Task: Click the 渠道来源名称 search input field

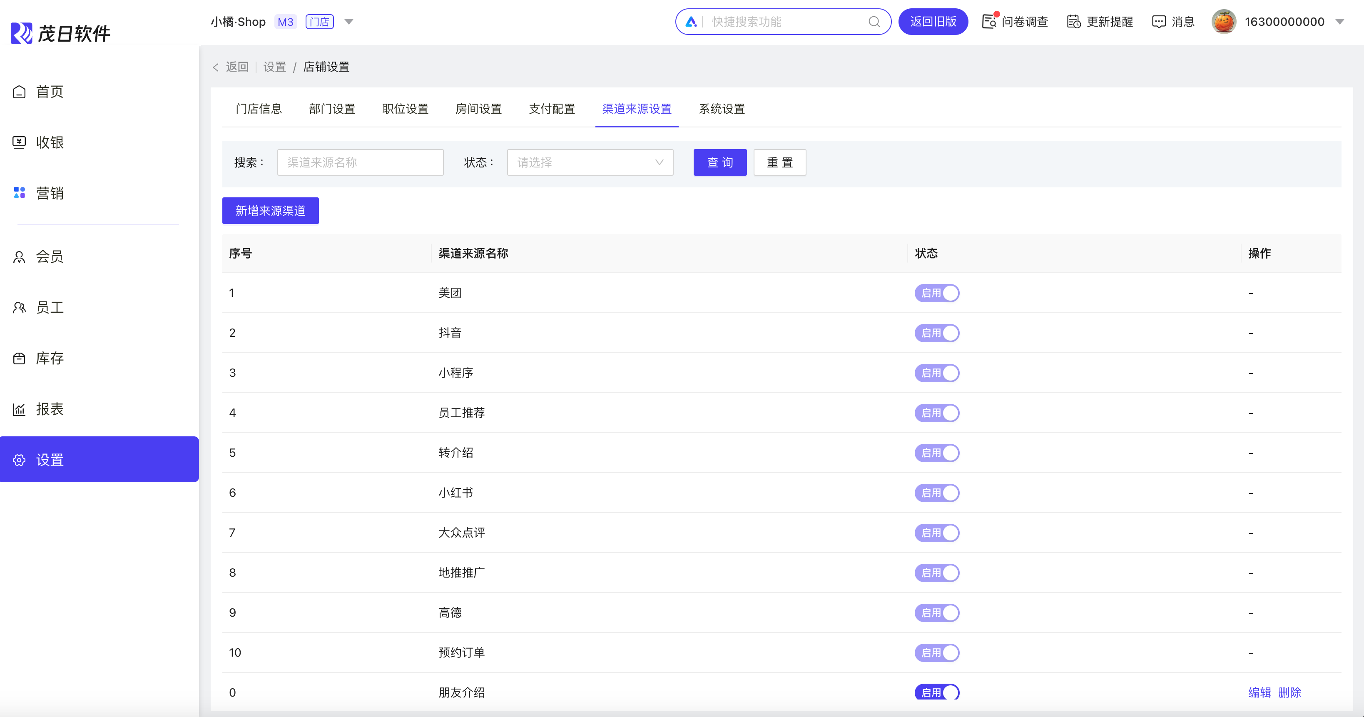Action: click(360, 162)
